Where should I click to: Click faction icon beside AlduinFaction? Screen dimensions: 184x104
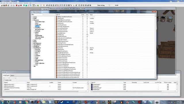pyautogui.click(x=57, y=18)
